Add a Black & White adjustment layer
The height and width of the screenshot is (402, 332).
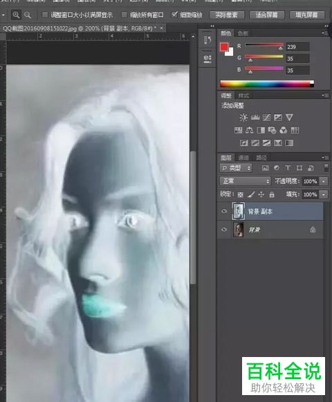point(261,130)
